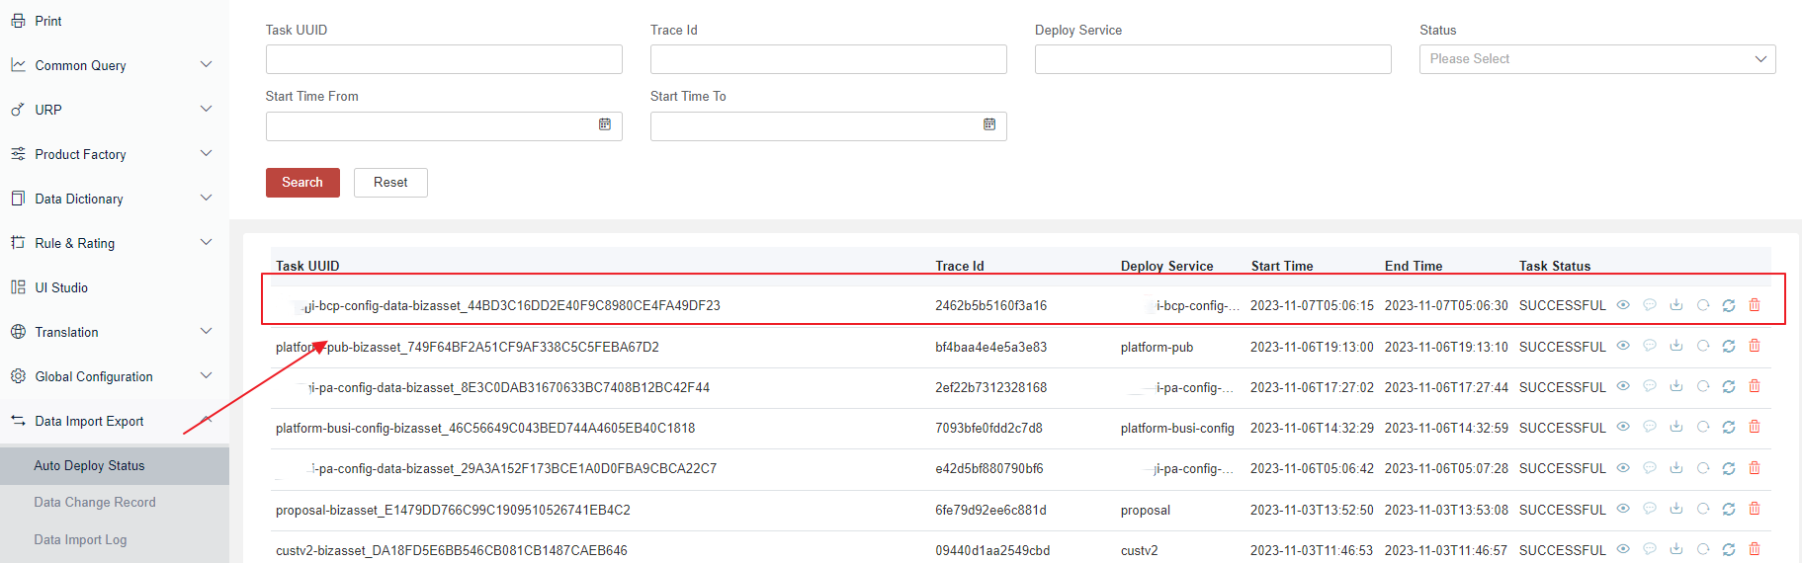Image resolution: width=1802 pixels, height=563 pixels.
Task: Select Trace Id bf4baa4e4e5a3e83 cell
Action: coord(990,347)
